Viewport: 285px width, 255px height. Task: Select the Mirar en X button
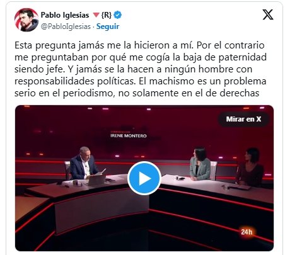pos(243,119)
